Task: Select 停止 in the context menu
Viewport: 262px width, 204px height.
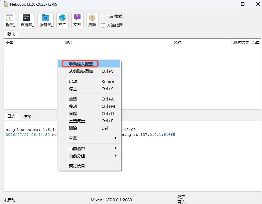Action: (x=89, y=89)
